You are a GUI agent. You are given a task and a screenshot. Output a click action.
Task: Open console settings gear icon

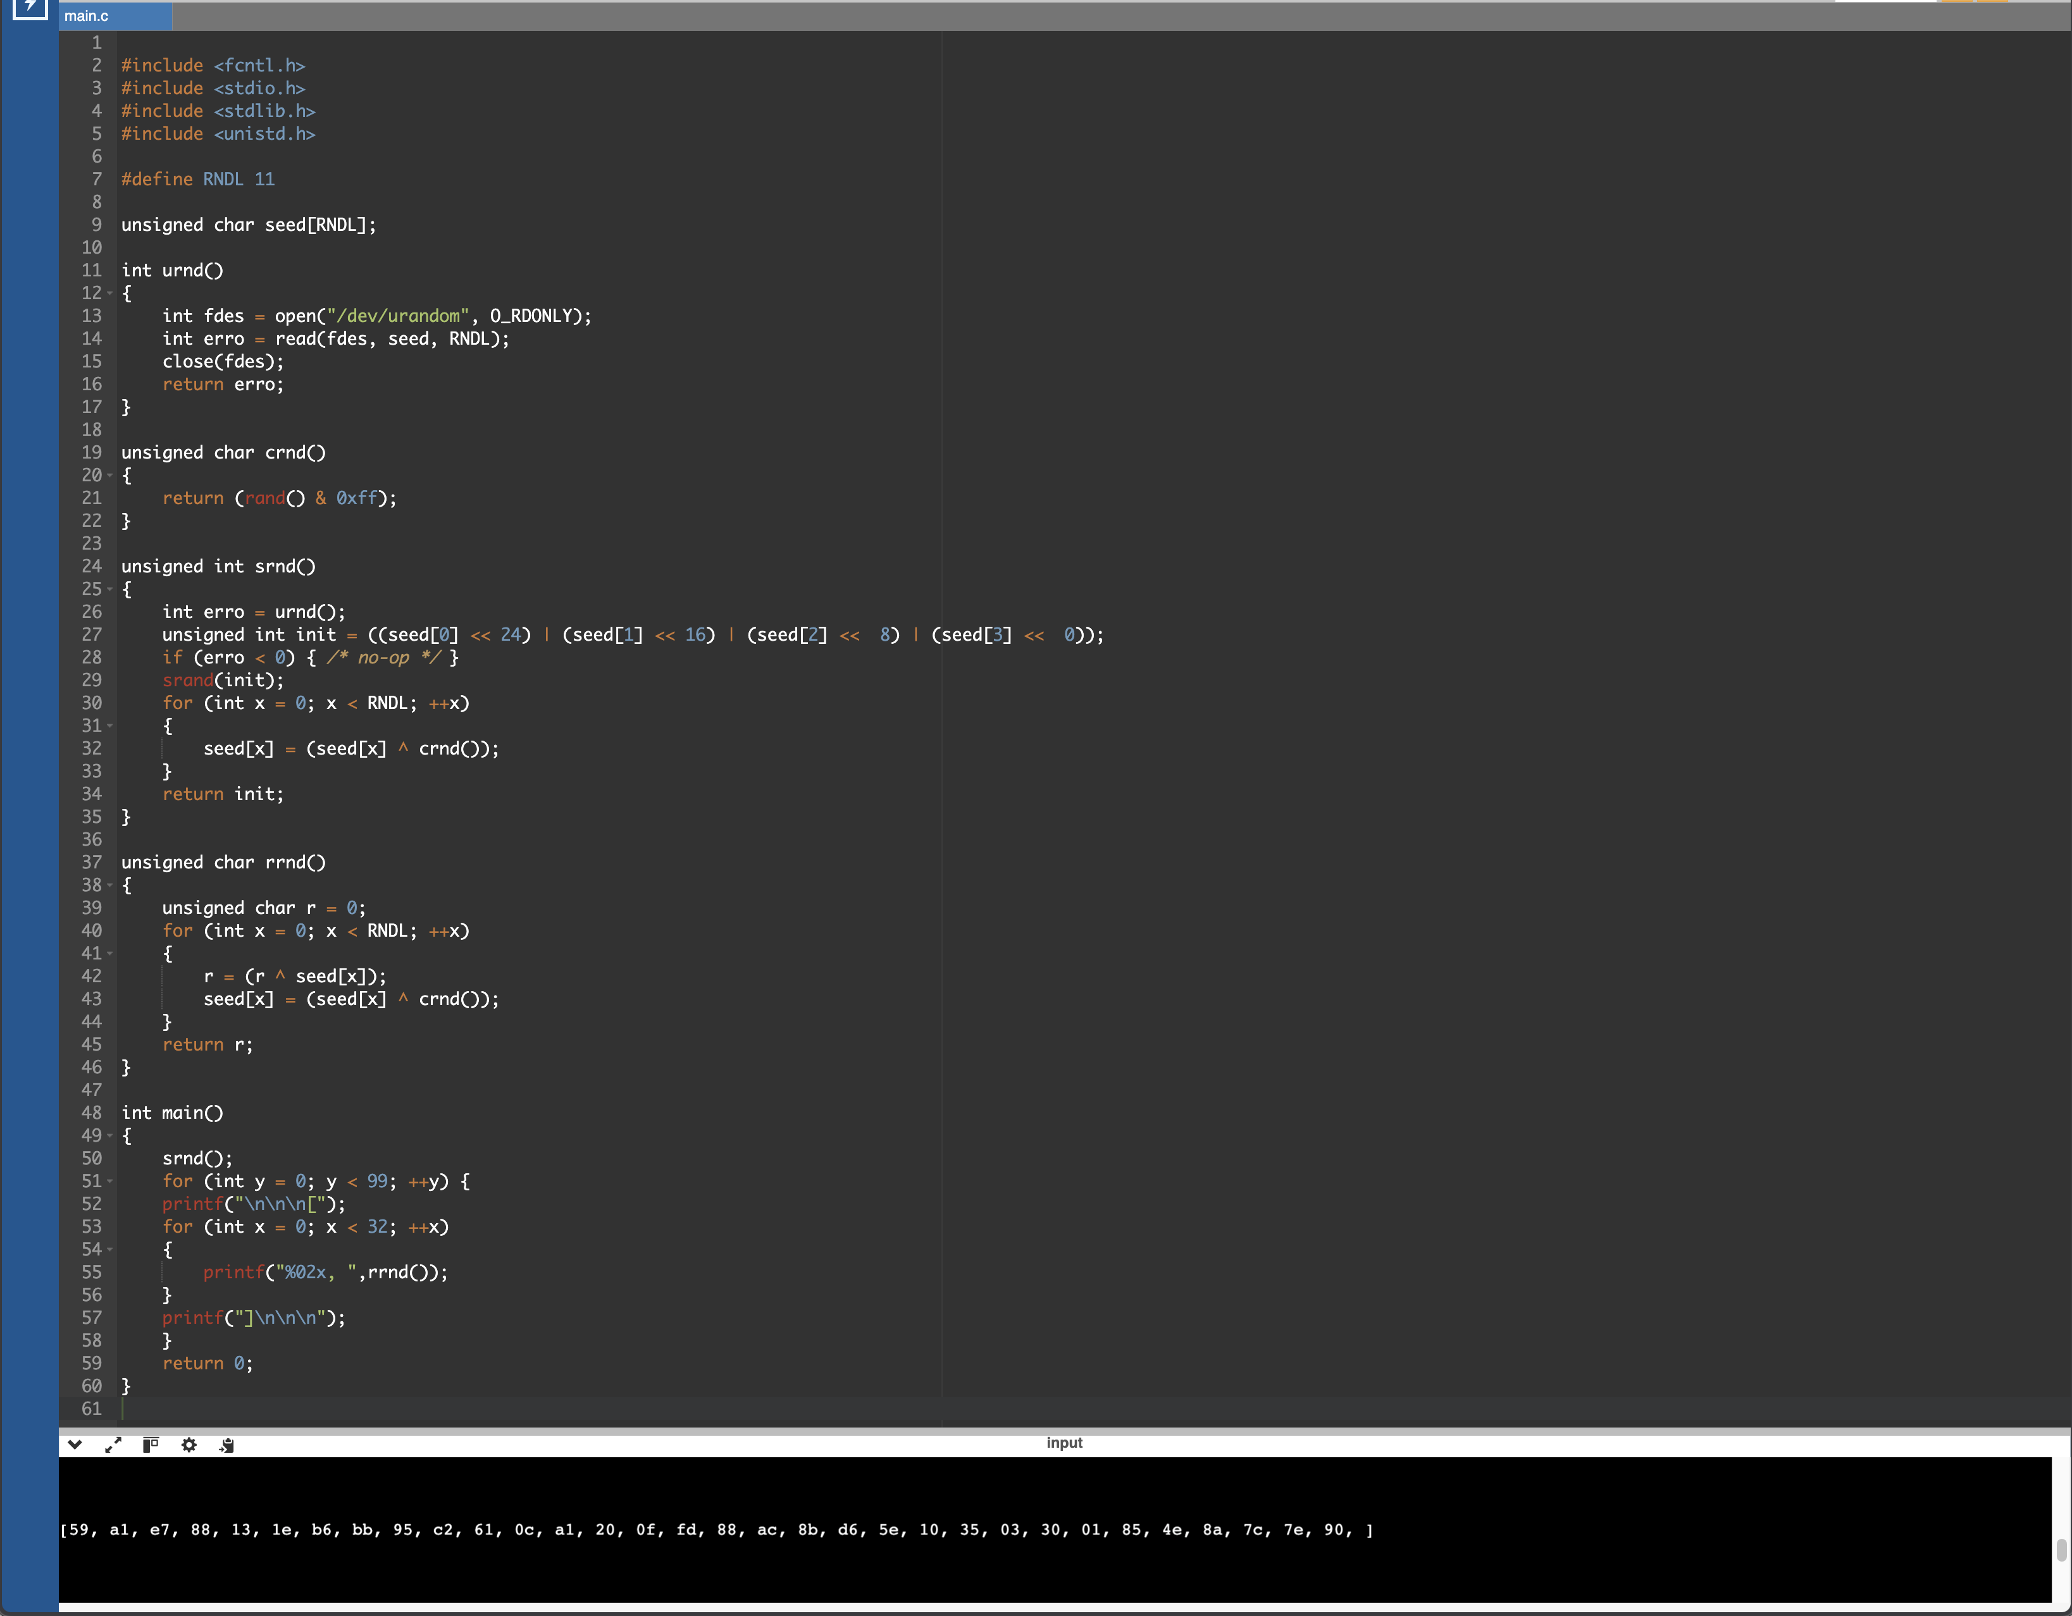click(x=189, y=1445)
